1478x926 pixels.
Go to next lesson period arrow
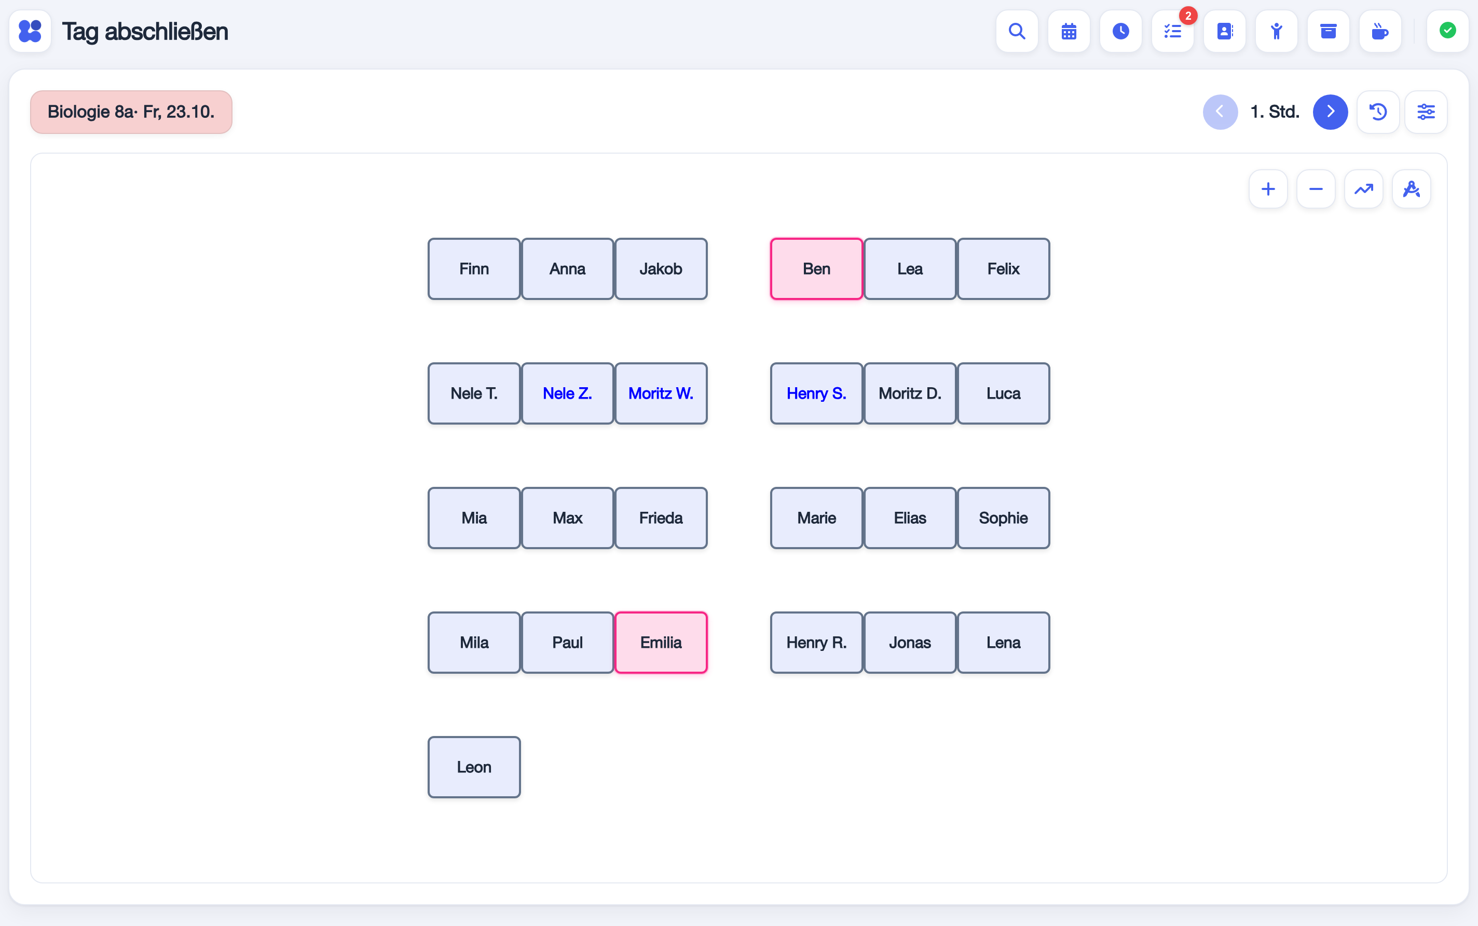coord(1330,112)
